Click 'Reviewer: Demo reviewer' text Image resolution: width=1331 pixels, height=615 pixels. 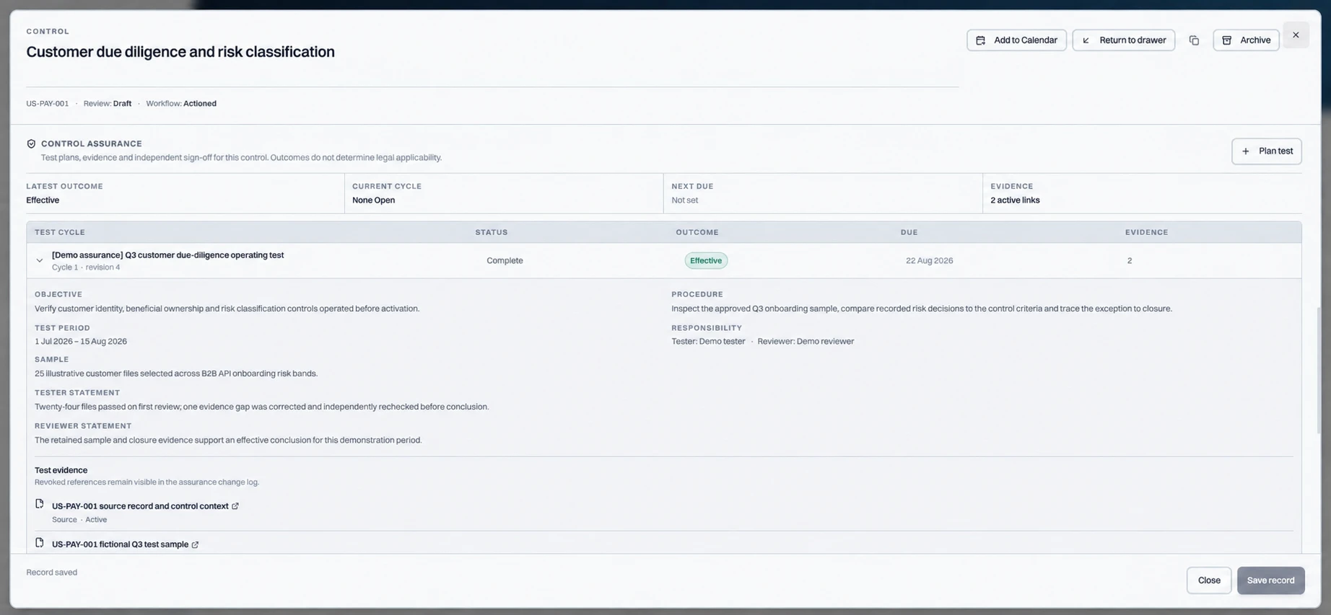pos(806,342)
